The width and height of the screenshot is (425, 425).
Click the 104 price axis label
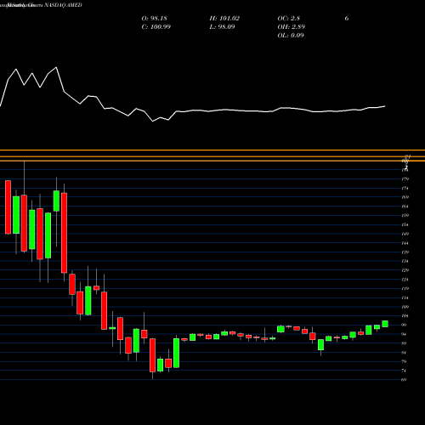click(x=405, y=316)
